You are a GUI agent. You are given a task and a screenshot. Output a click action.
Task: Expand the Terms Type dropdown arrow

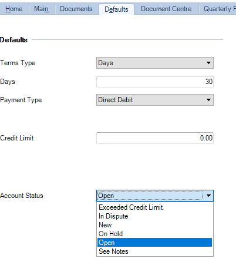click(208, 63)
